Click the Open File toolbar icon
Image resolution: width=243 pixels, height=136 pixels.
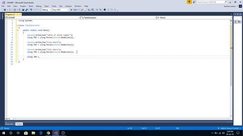tap(20, 10)
